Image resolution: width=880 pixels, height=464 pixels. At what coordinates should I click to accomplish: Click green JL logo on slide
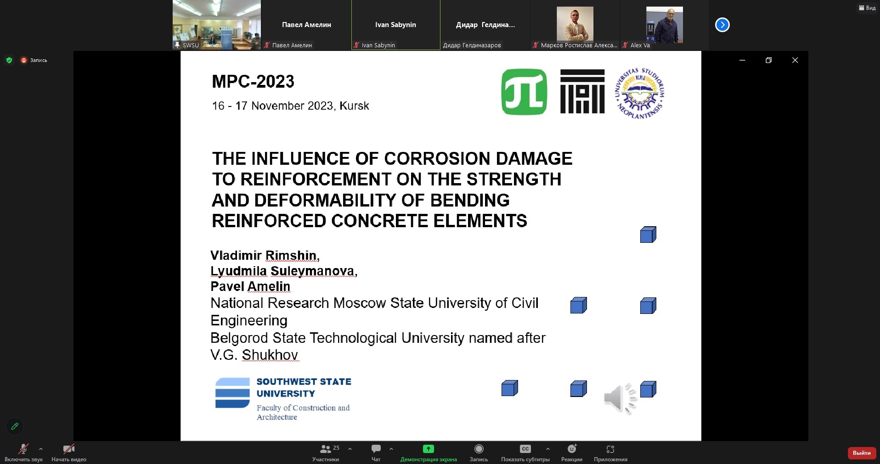point(524,92)
